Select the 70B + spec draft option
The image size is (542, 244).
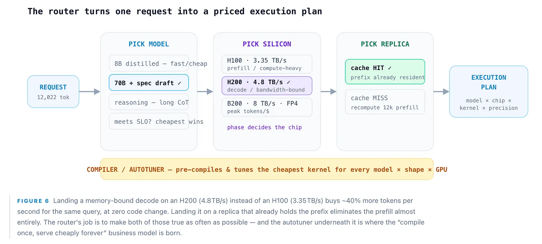149,83
